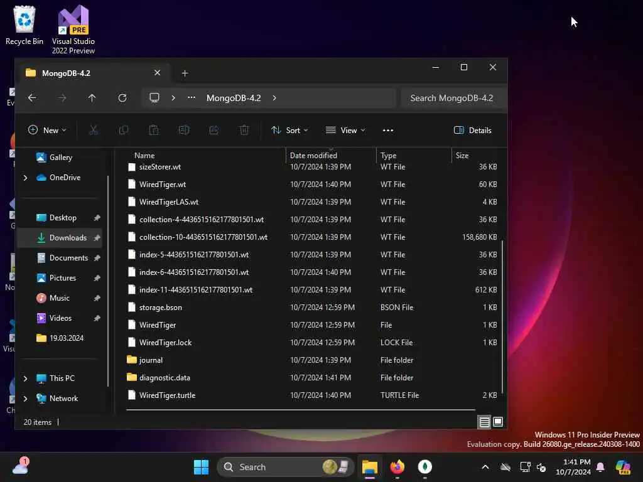Viewport: 643px width, 482px height.
Task: Open Documents in navigation pane
Action: [61, 258]
